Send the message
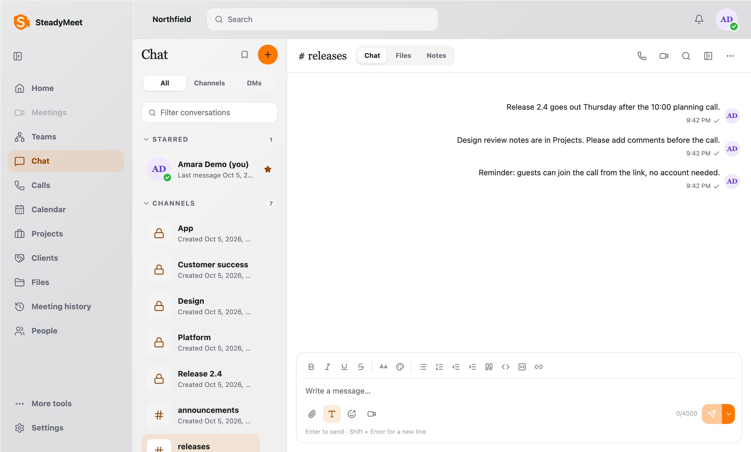The image size is (751, 452). [712, 414]
